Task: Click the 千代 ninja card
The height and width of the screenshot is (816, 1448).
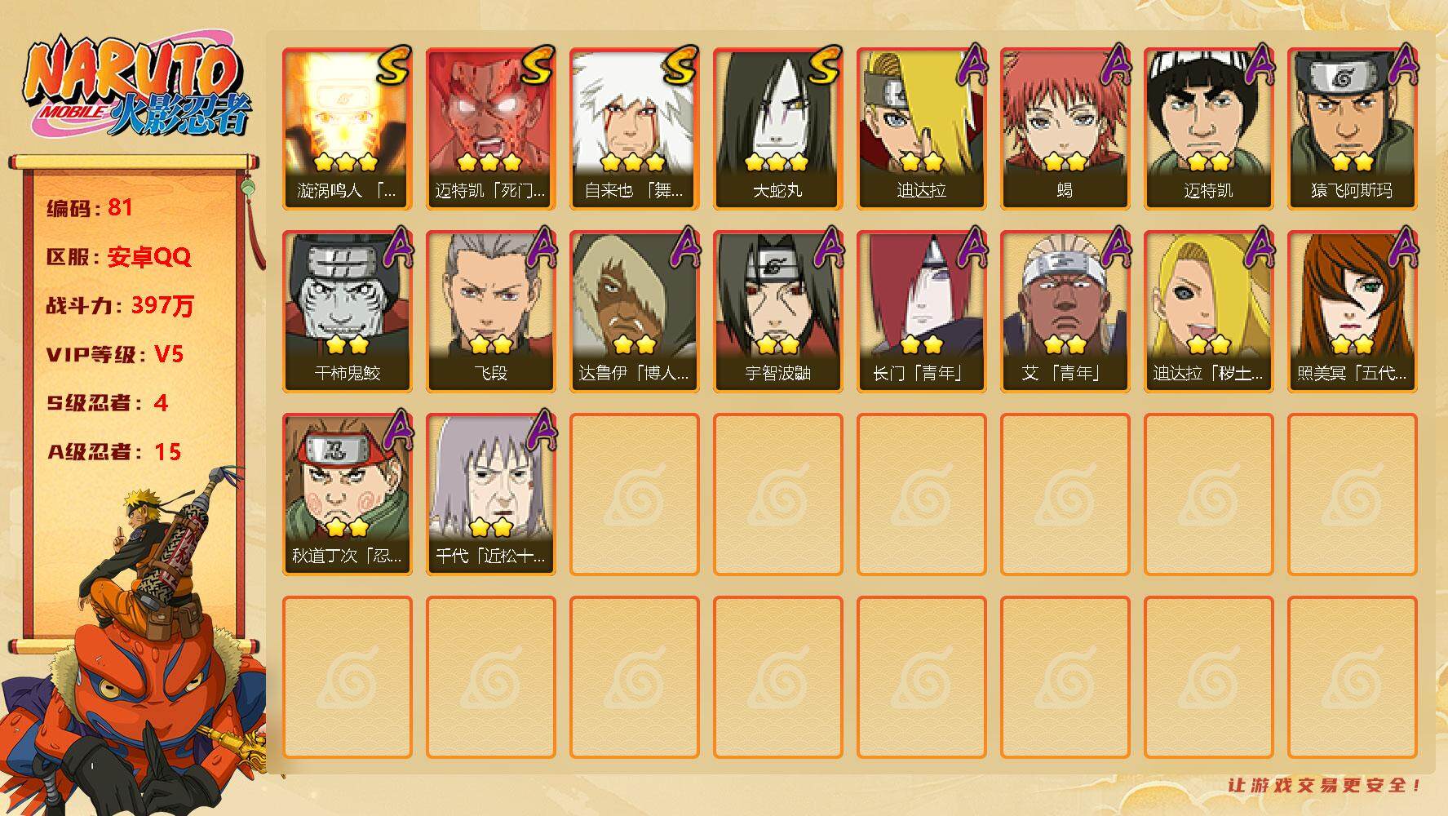Action: [x=490, y=494]
